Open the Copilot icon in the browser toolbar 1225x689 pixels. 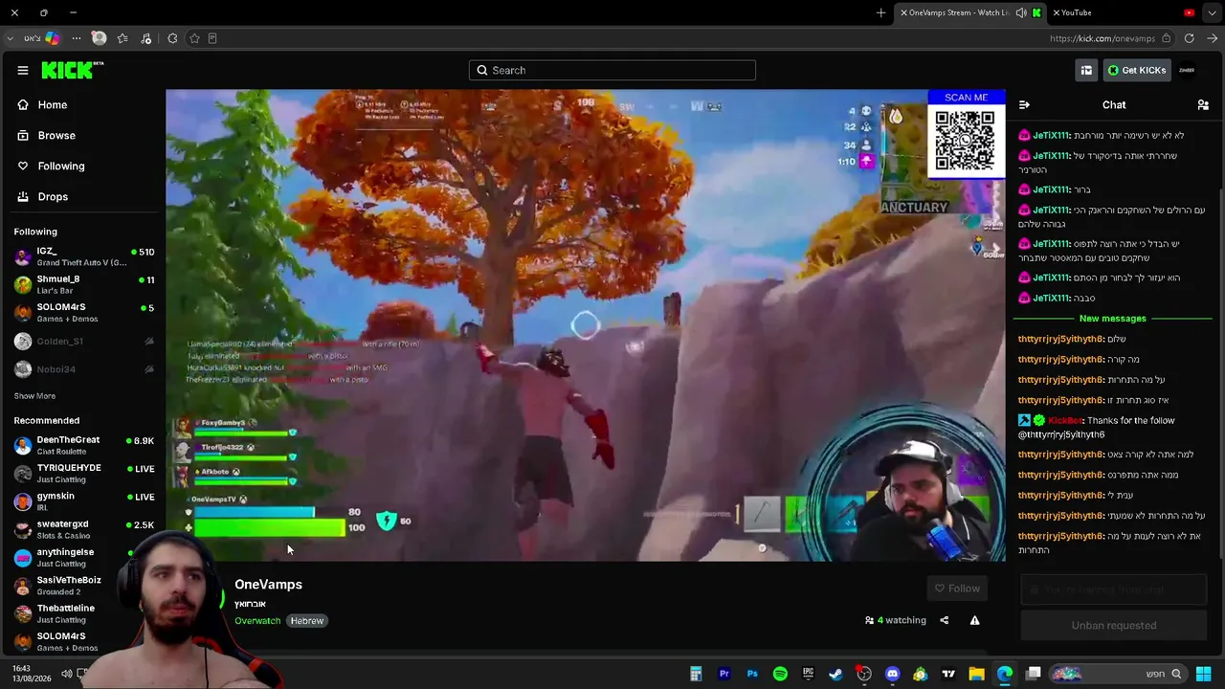[x=52, y=38]
